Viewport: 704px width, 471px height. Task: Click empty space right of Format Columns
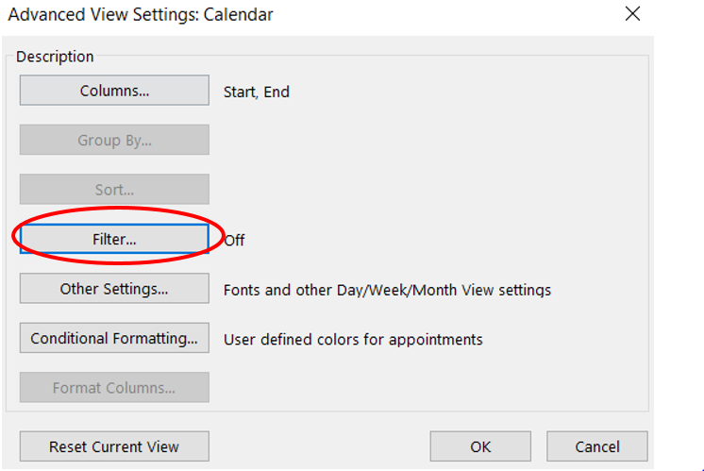[427, 387]
